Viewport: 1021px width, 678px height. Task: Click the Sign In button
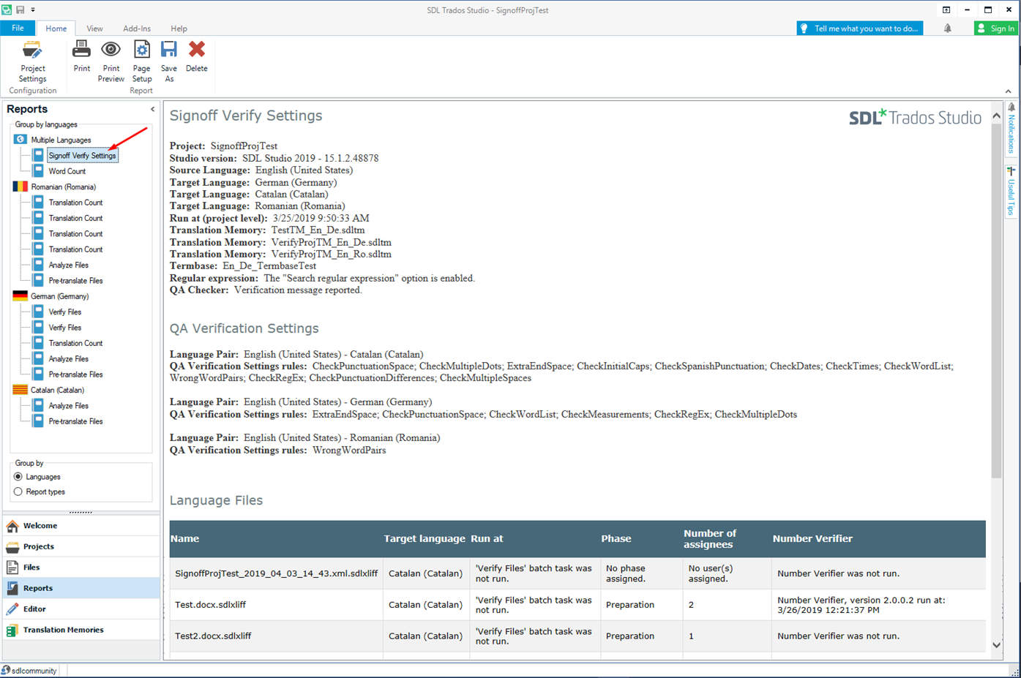(995, 29)
